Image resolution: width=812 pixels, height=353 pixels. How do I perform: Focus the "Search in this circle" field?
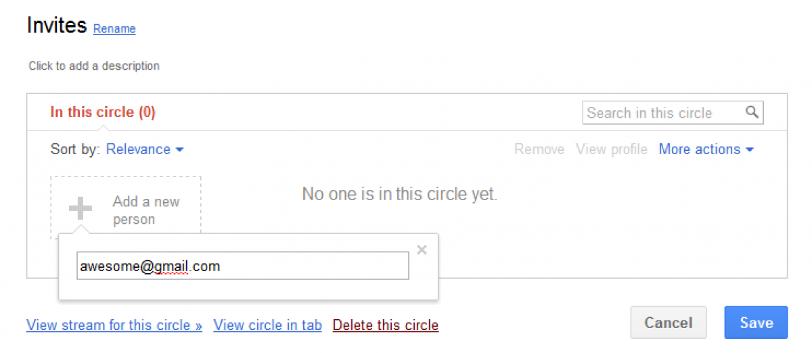663,113
